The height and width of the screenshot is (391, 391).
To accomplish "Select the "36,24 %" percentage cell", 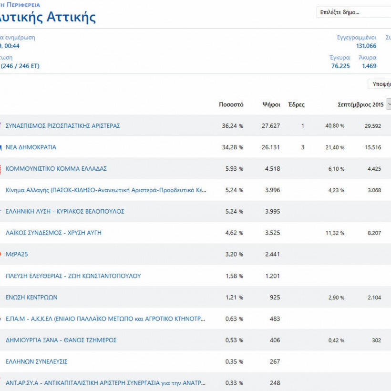I will (232, 126).
